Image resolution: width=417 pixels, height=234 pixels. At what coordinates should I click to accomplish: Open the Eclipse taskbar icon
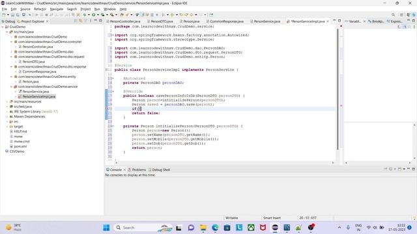(275, 227)
